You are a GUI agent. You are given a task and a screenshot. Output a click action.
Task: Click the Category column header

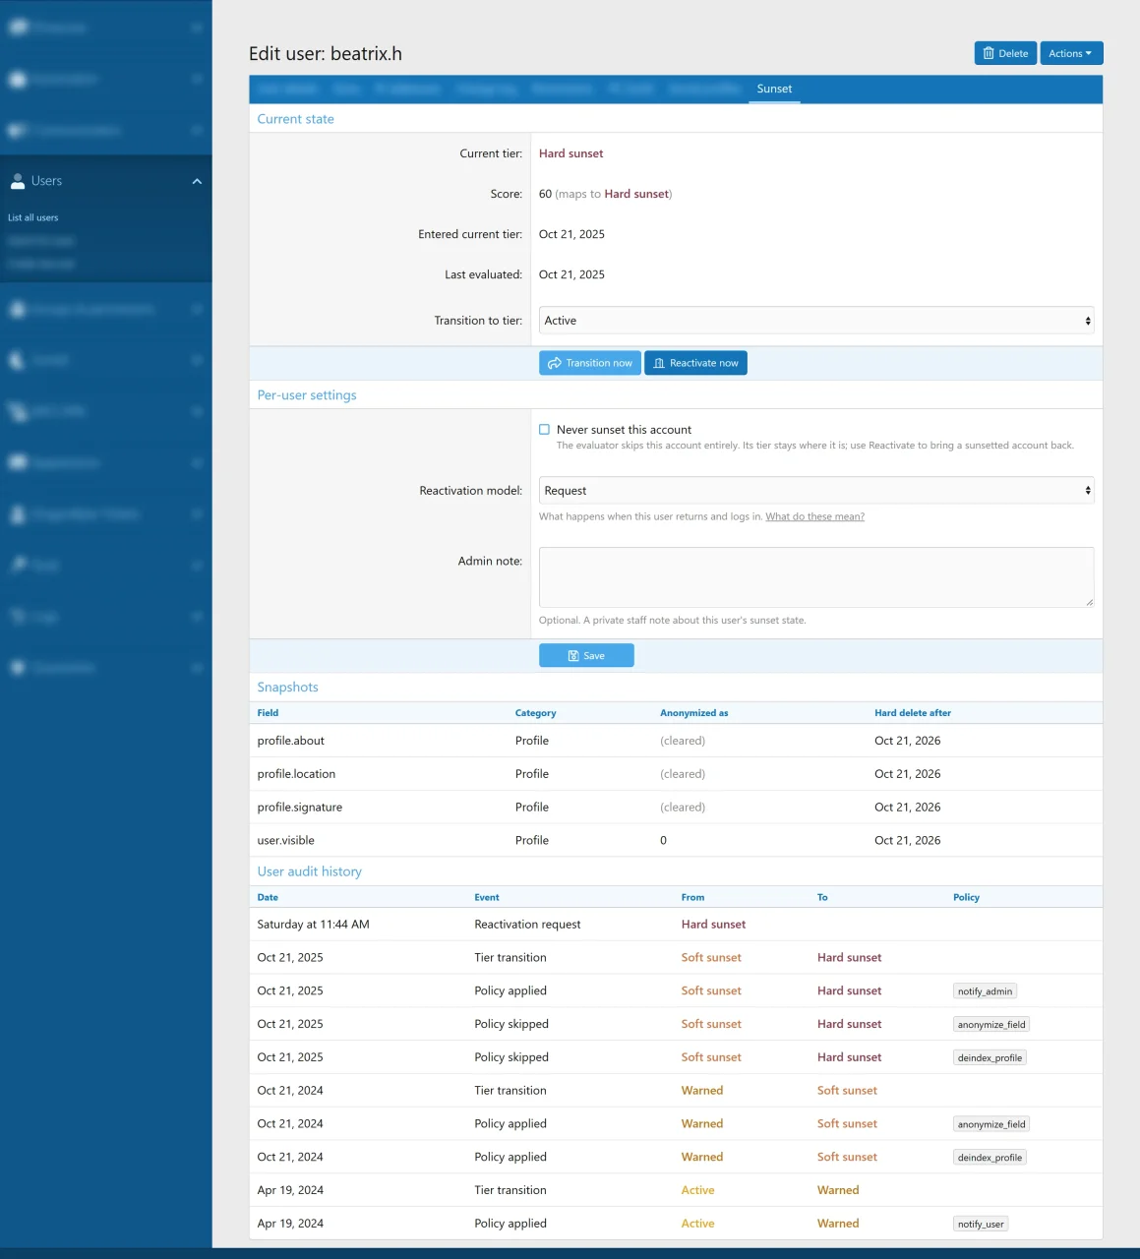536,713
